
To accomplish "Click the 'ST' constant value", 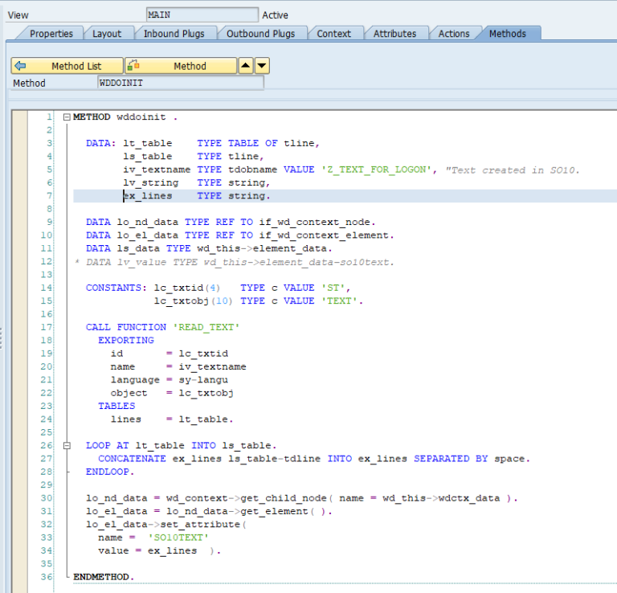I will (333, 288).
